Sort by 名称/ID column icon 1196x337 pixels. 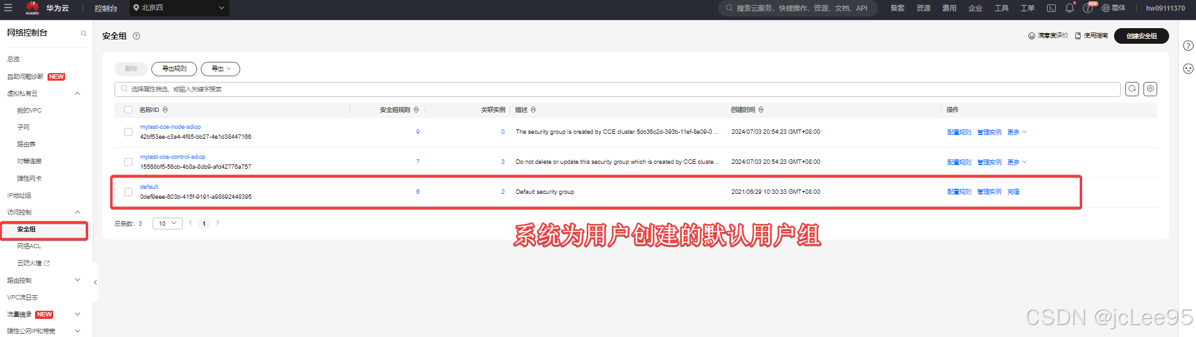[165, 109]
